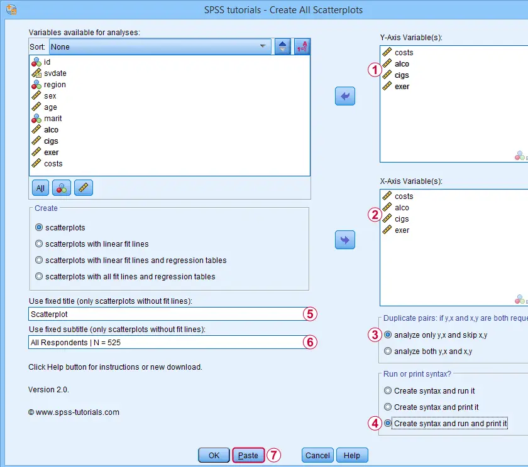Select the id variable in available list

pos(47,62)
